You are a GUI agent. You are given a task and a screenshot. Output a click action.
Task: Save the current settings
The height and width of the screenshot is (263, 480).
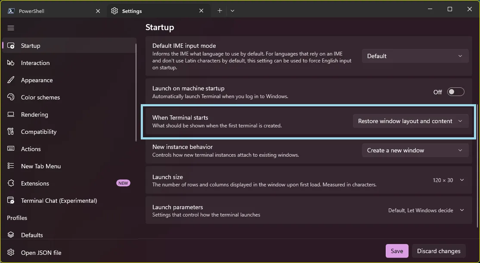[396, 251]
